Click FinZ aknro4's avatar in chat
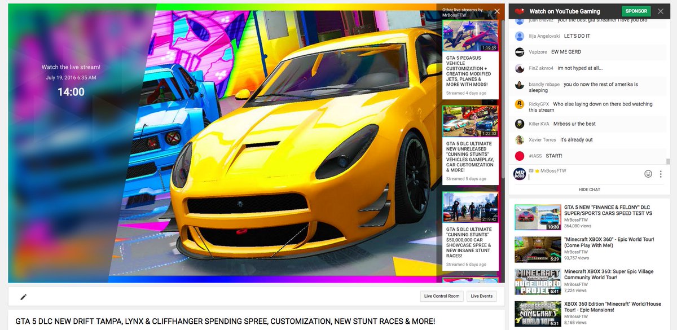 (x=520, y=68)
